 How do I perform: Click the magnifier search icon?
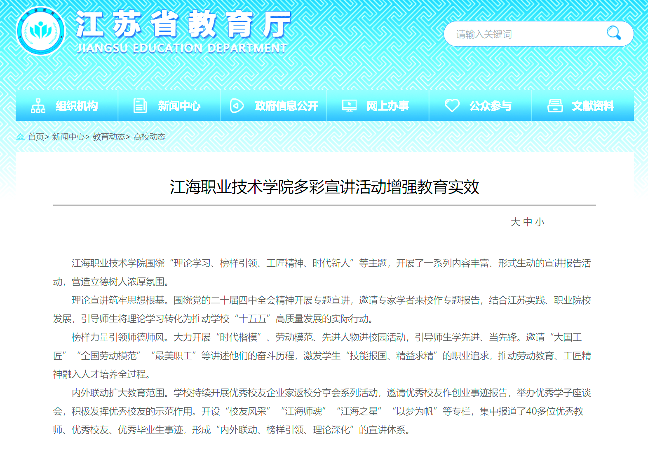coord(613,33)
